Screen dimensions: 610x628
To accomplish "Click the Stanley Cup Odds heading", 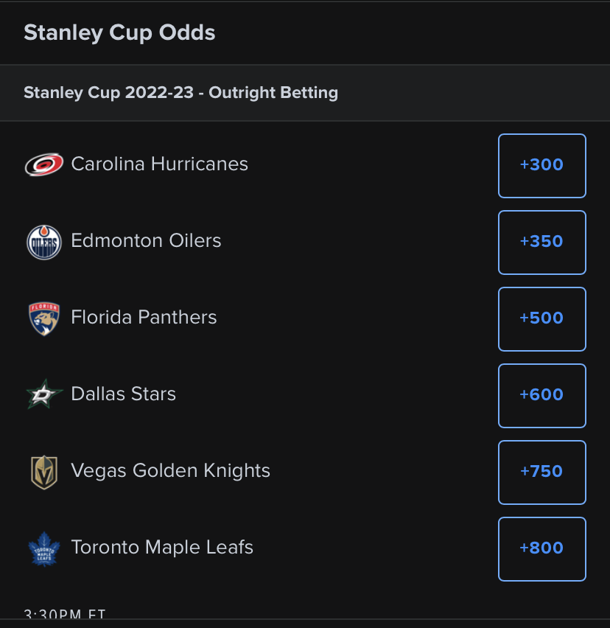I will [x=119, y=33].
